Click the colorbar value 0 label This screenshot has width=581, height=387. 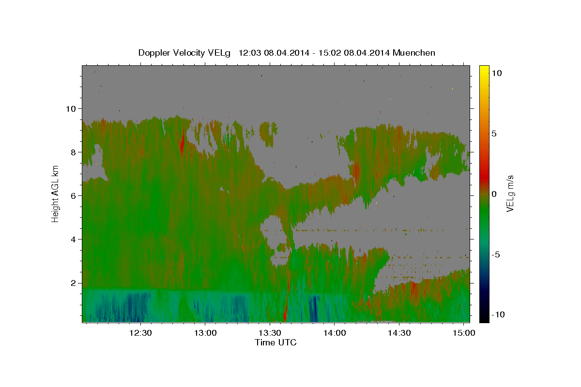[x=494, y=194]
